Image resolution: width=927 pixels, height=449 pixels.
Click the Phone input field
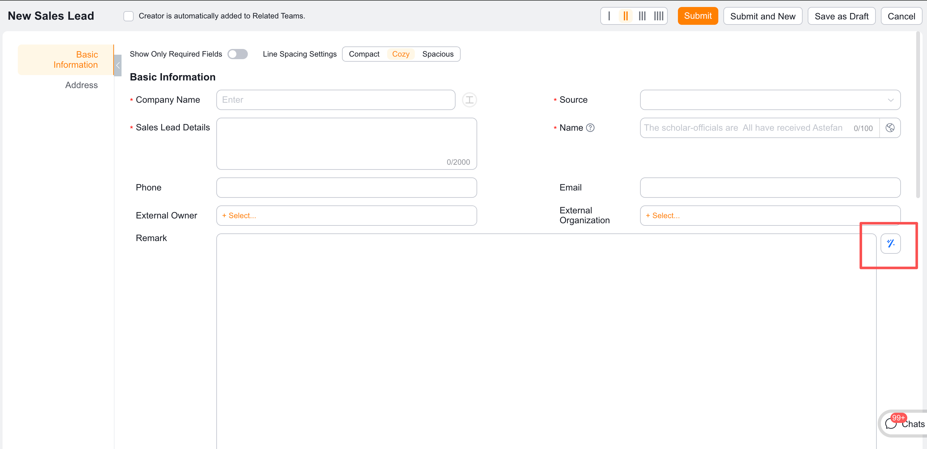(346, 187)
